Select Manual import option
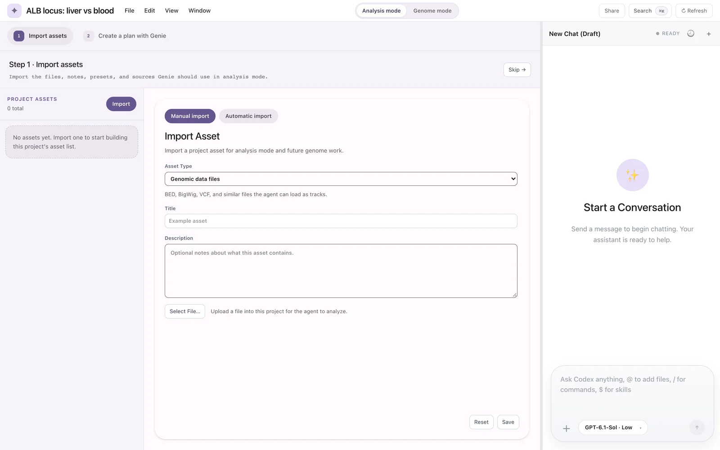Screen dimensions: 720x450 (x=190, y=116)
